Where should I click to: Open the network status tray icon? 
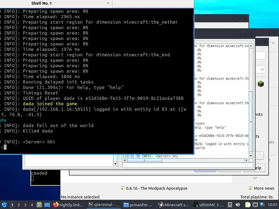pyautogui.click(x=255, y=205)
